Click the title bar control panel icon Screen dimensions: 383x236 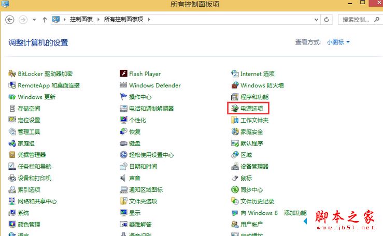pyautogui.click(x=5, y=4)
